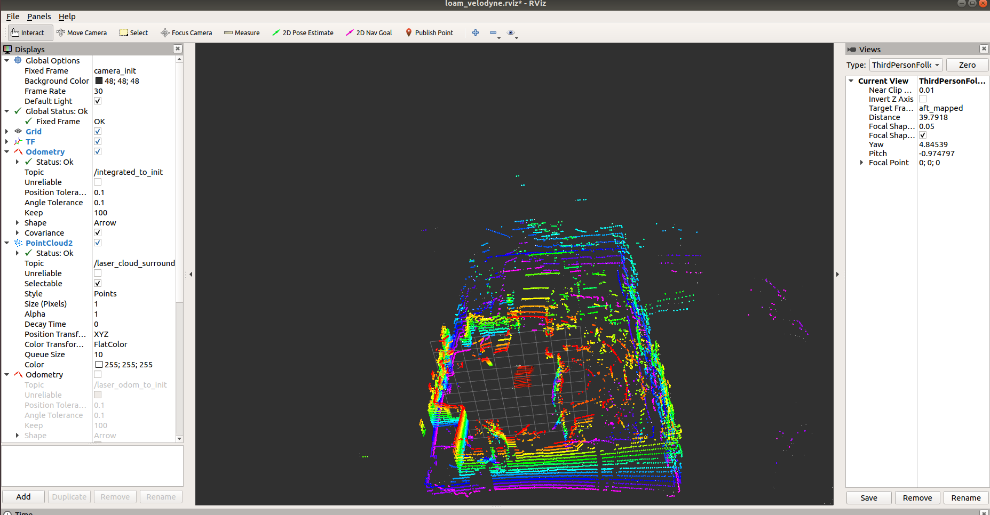Select 2D Pose Estimate tool
Image resolution: width=990 pixels, height=515 pixels.
click(x=303, y=33)
